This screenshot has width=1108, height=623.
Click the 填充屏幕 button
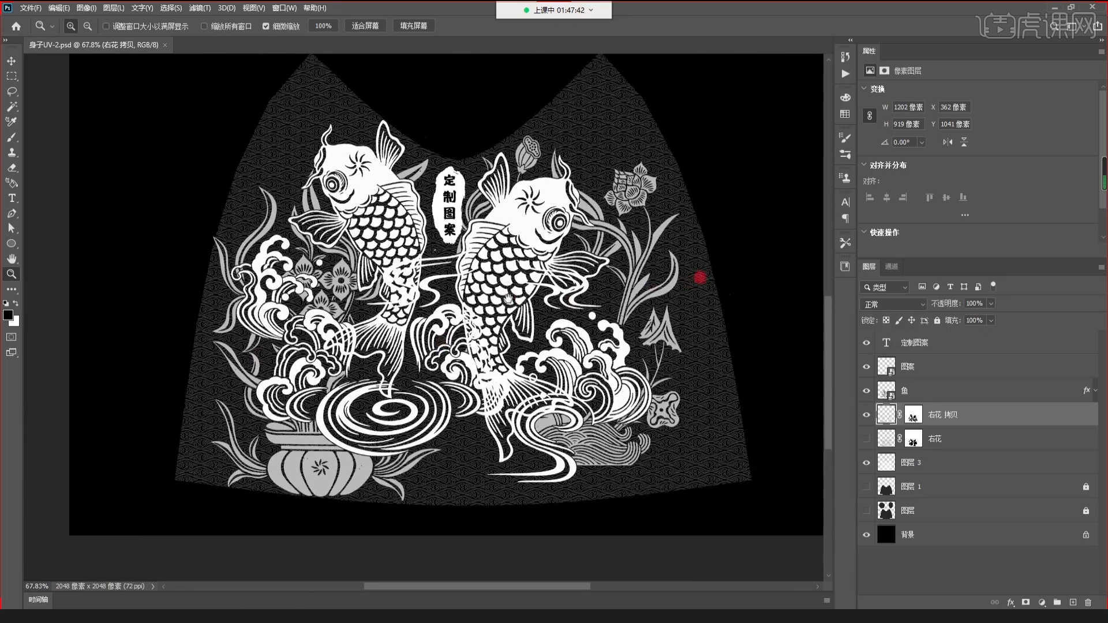(x=414, y=26)
